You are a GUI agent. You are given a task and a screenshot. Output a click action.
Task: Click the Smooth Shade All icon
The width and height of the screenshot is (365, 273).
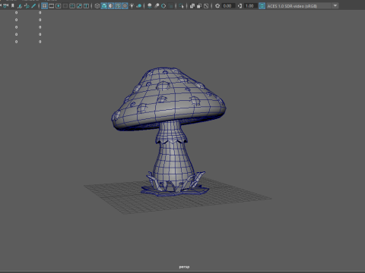[104, 5]
